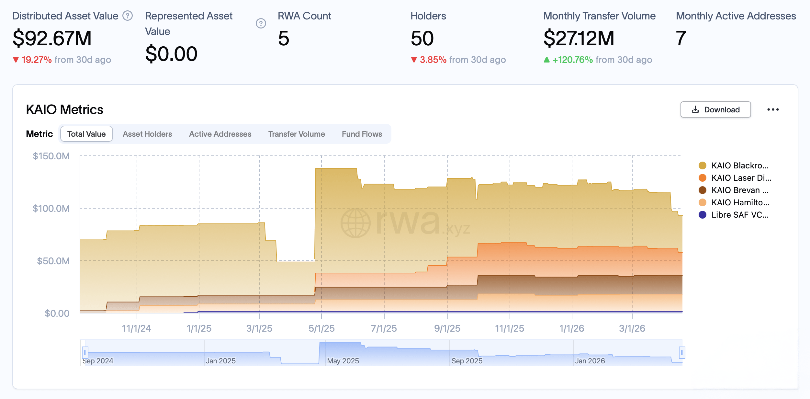This screenshot has height=399, width=810.
Task: Click the rwa.xyz globe watermark logo
Action: [x=355, y=223]
